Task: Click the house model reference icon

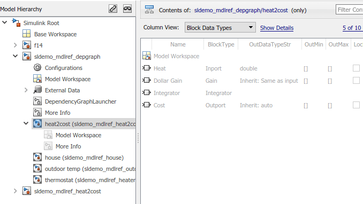Action: coord(37,158)
